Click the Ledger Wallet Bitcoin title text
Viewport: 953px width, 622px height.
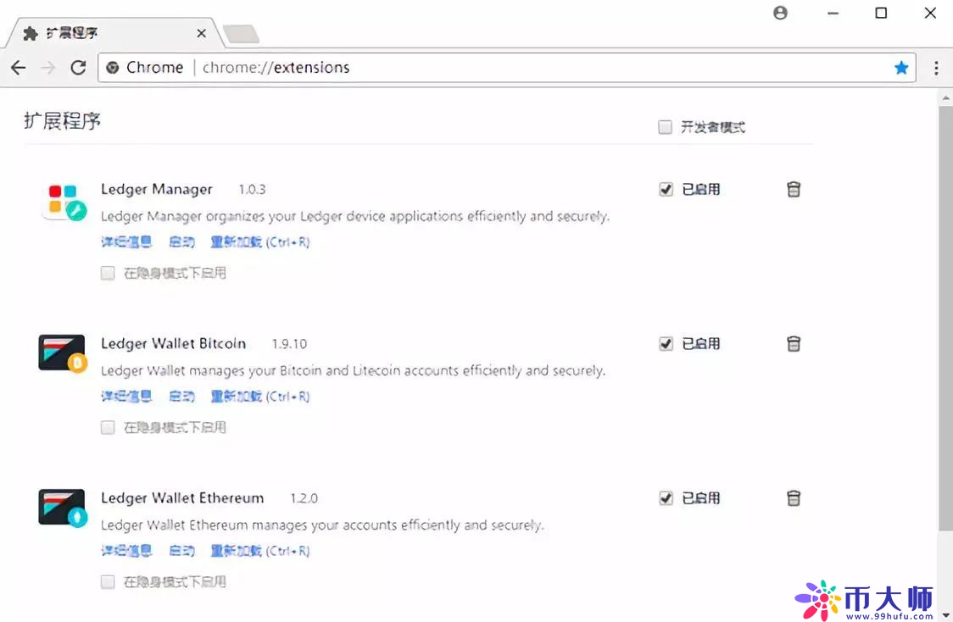(173, 344)
